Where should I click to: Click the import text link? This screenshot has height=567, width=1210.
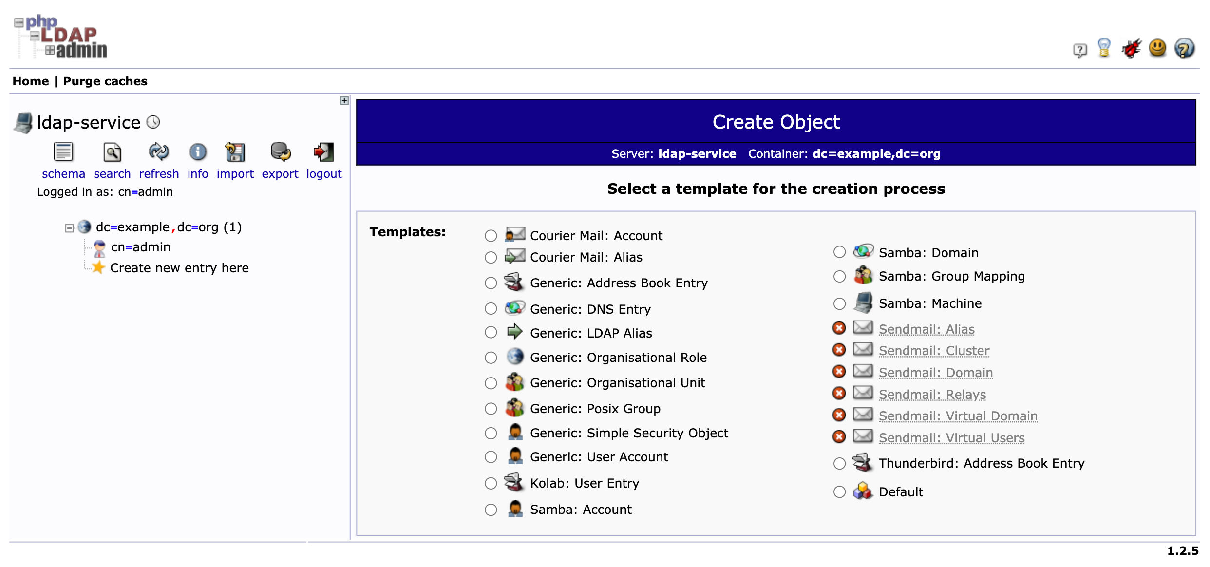(x=235, y=174)
